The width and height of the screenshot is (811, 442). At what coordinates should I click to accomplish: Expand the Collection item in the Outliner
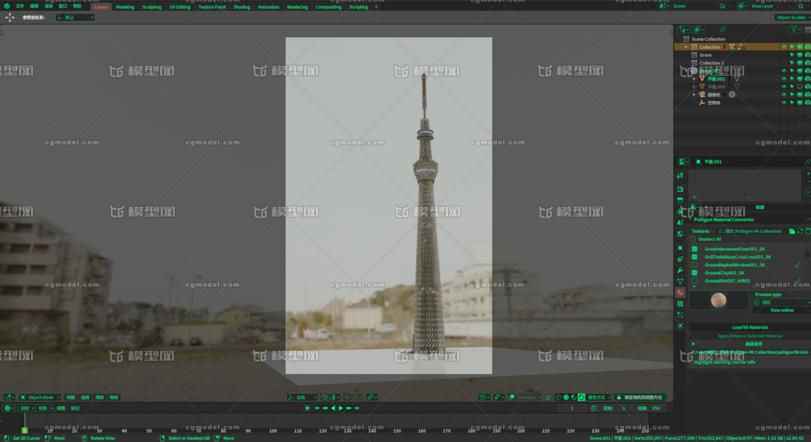click(686, 47)
